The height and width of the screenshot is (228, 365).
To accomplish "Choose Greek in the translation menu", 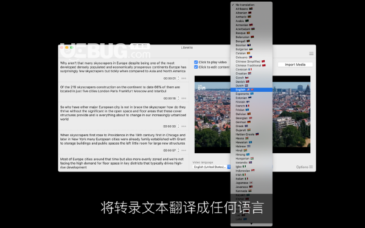I will (251, 126).
